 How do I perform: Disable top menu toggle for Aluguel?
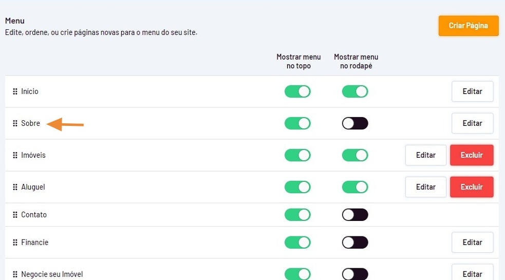pyautogui.click(x=297, y=187)
